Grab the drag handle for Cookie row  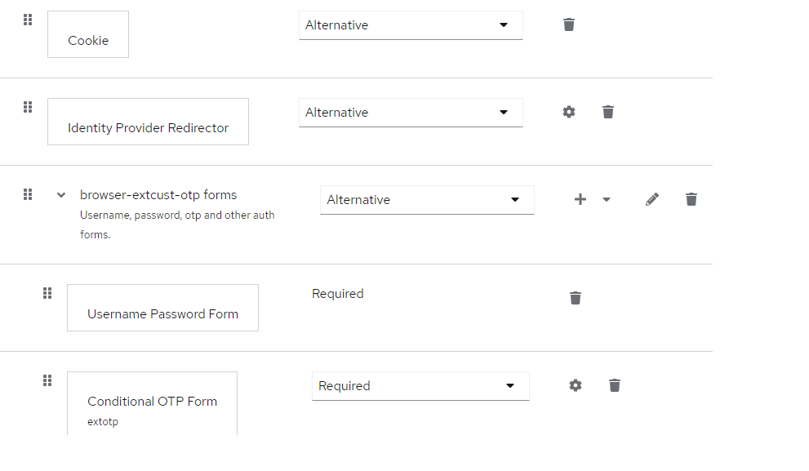coord(28,20)
